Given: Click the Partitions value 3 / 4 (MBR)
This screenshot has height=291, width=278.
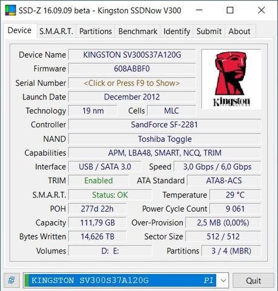Looking at the screenshot, I should click(x=231, y=251).
